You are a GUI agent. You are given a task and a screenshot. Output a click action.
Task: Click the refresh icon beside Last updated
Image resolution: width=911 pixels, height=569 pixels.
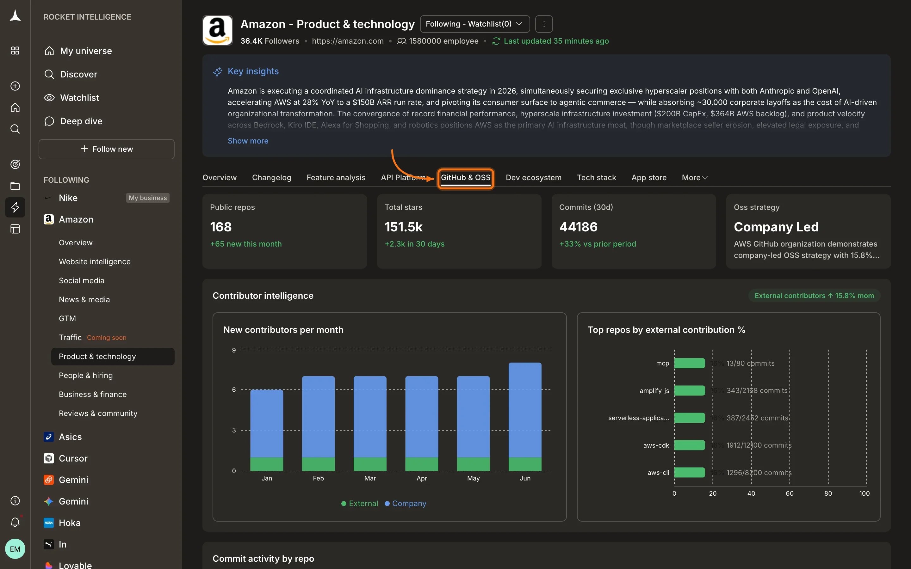point(496,41)
